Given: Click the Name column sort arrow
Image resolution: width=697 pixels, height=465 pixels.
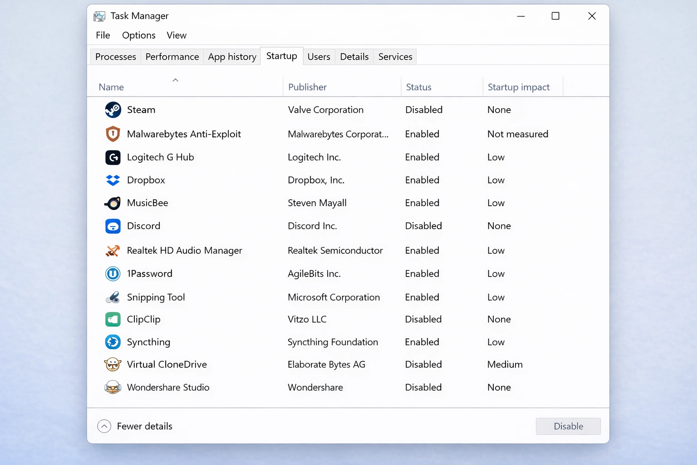Looking at the screenshot, I should [x=176, y=79].
